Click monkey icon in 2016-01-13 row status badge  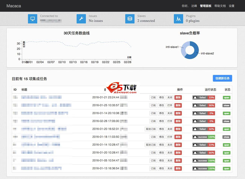click(195, 168)
